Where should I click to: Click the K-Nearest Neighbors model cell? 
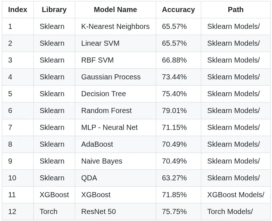point(115,26)
